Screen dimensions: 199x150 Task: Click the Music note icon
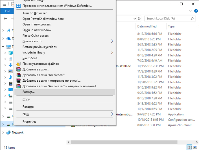tap(10, 77)
